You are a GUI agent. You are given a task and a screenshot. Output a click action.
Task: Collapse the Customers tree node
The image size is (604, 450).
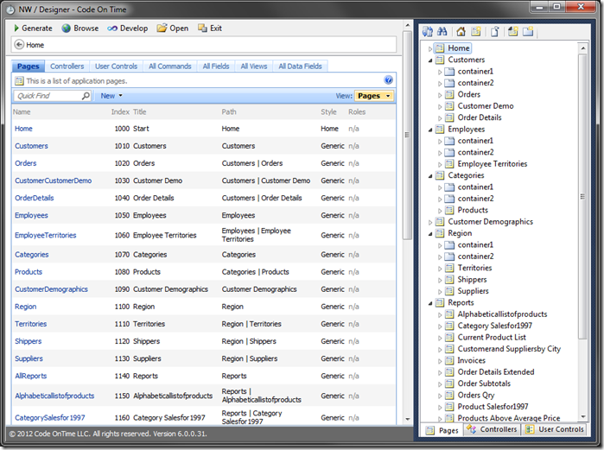[430, 60]
